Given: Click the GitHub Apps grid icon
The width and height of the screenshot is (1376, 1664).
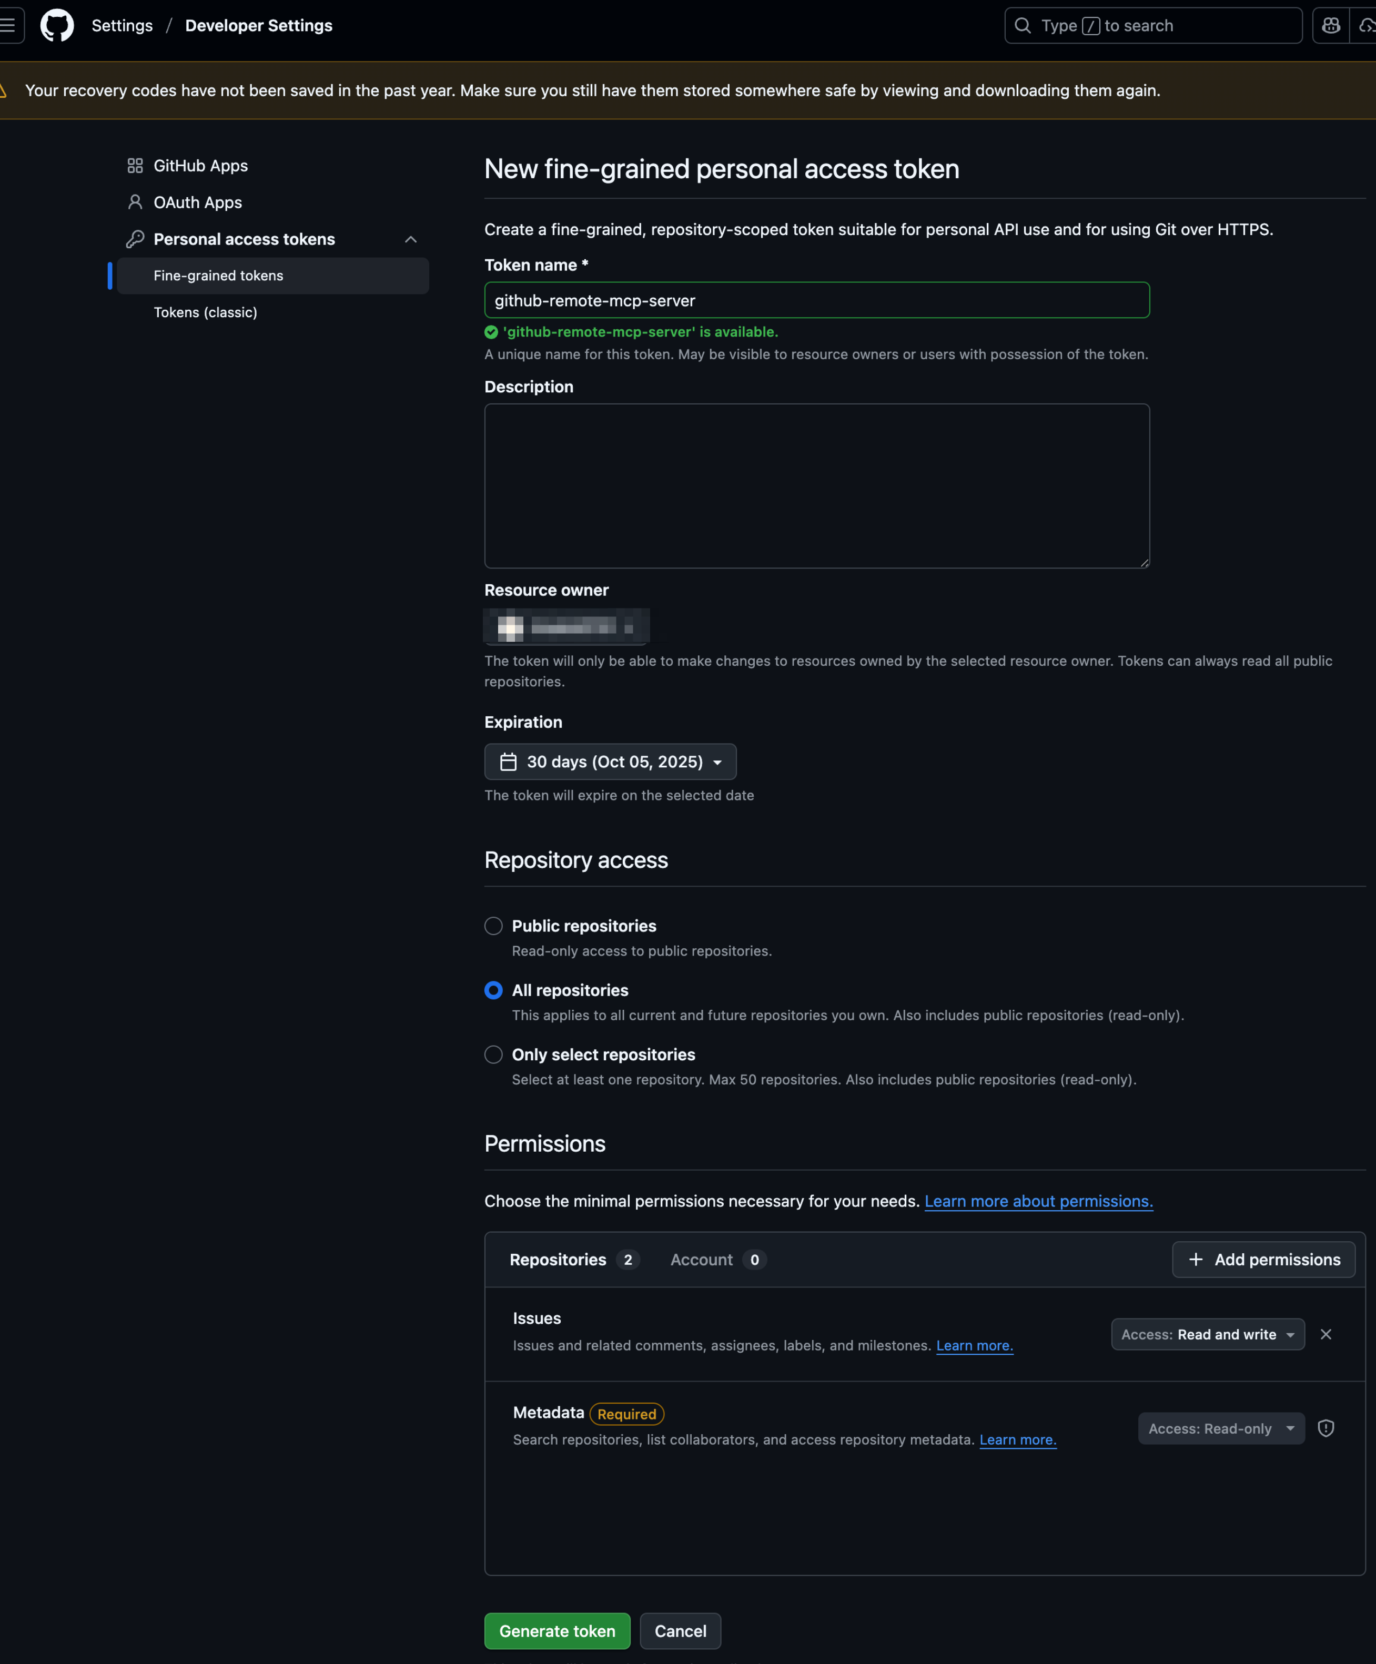Looking at the screenshot, I should pyautogui.click(x=135, y=166).
